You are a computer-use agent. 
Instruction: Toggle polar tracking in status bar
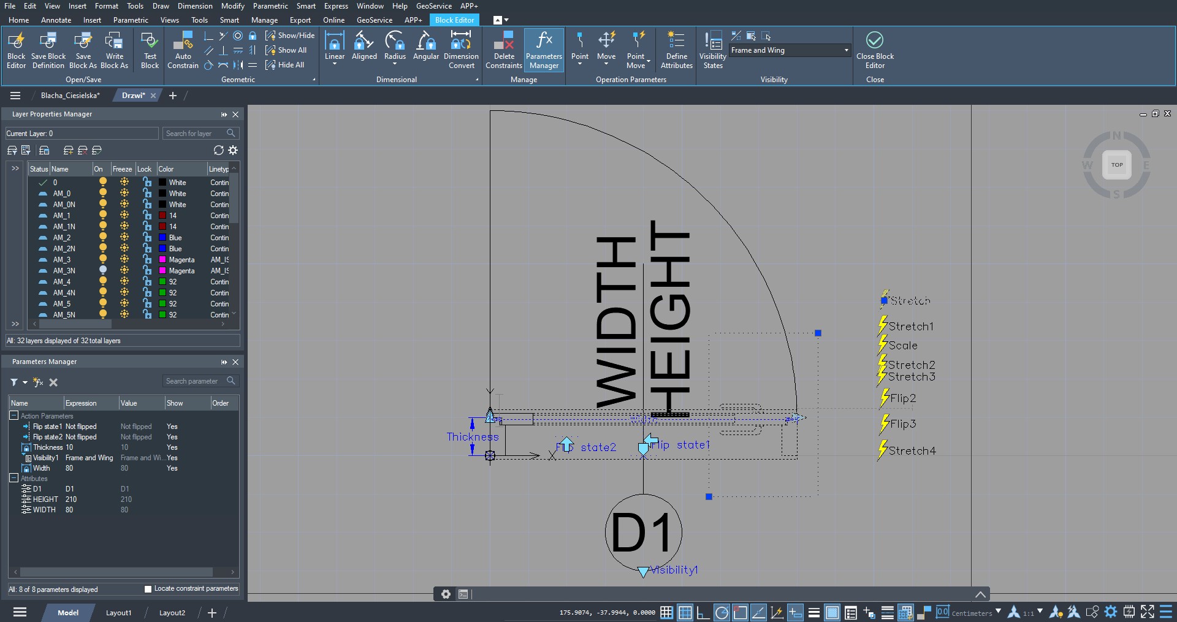coord(722,612)
